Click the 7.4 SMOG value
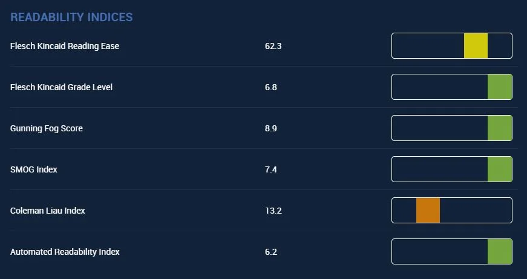527x279 pixels. pyautogui.click(x=271, y=169)
